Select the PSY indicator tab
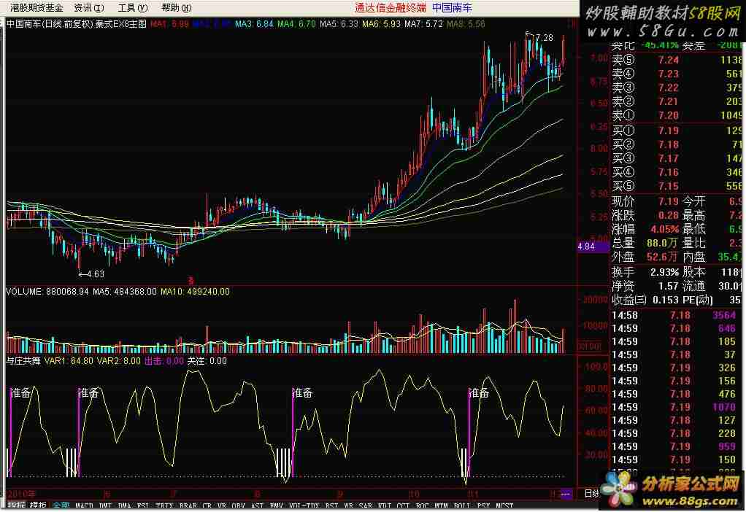Image resolution: width=746 pixels, height=512 pixels. pyautogui.click(x=483, y=506)
